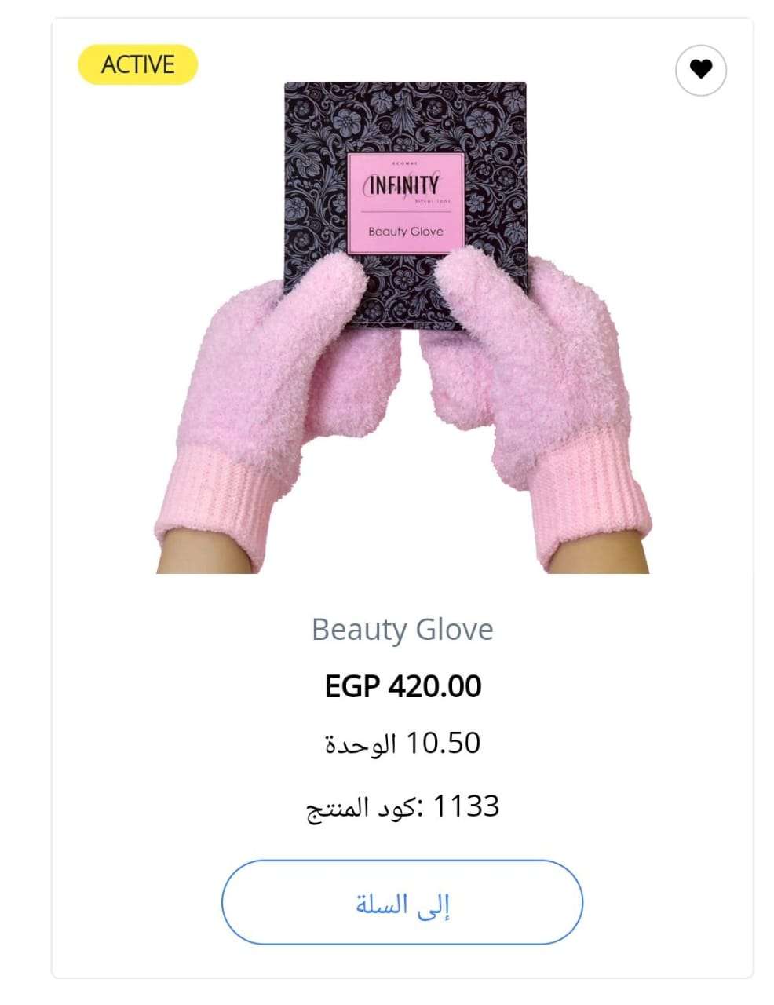Add Beauty Glove to favorites with heart icon
The width and height of the screenshot is (774, 1005).
(701, 70)
